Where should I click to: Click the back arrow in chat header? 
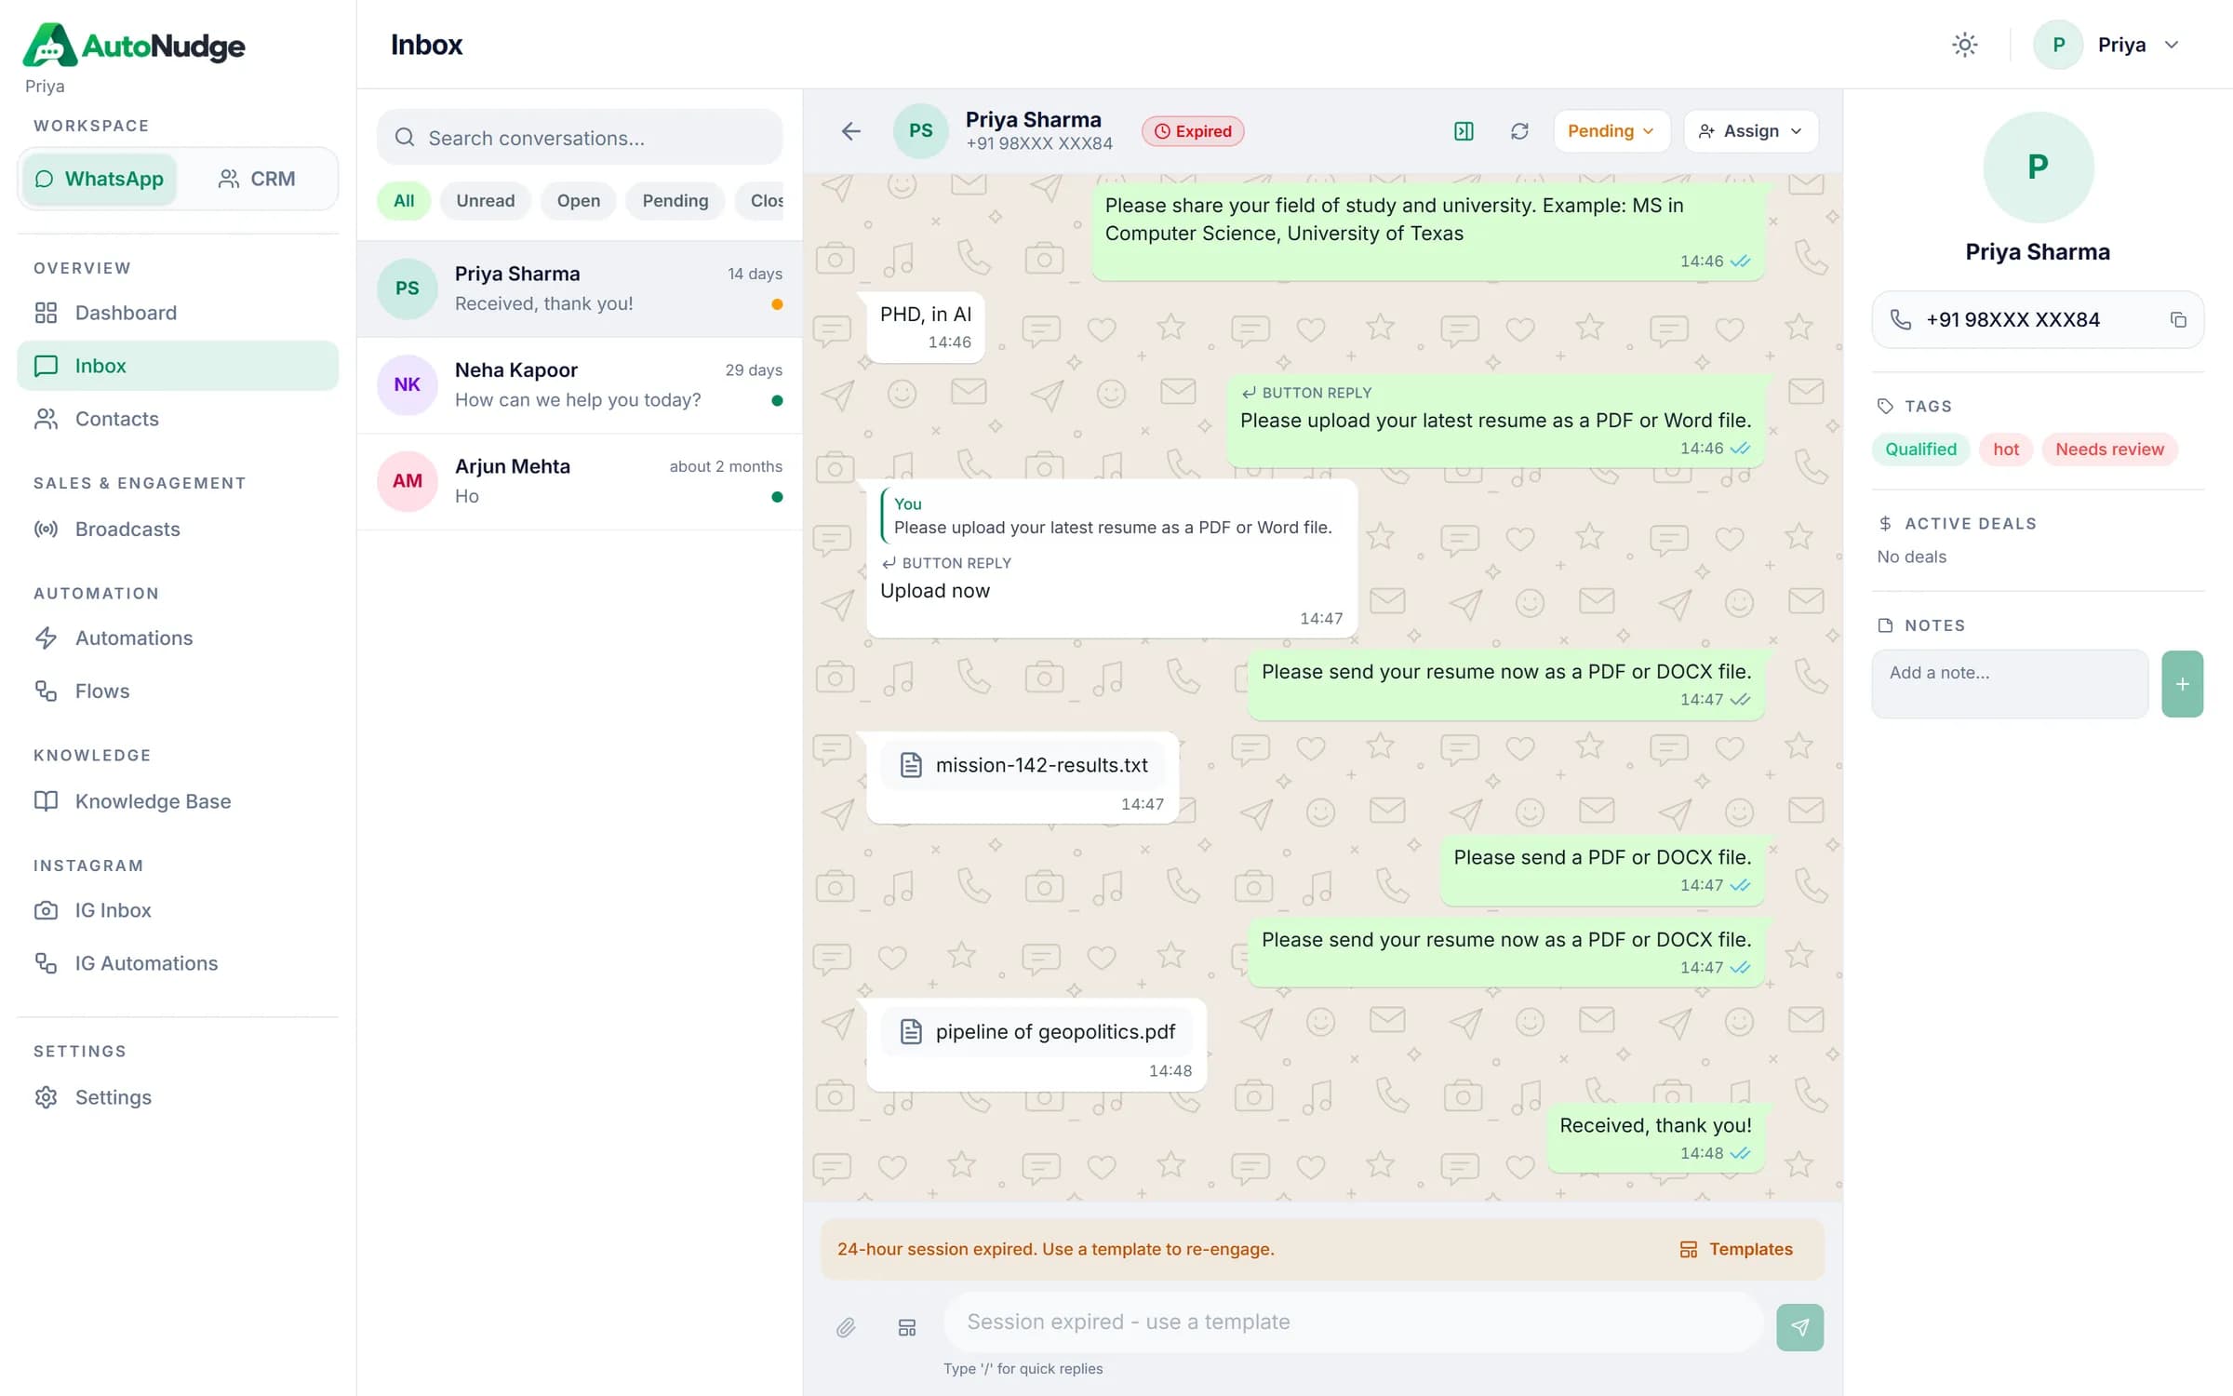pyautogui.click(x=850, y=131)
